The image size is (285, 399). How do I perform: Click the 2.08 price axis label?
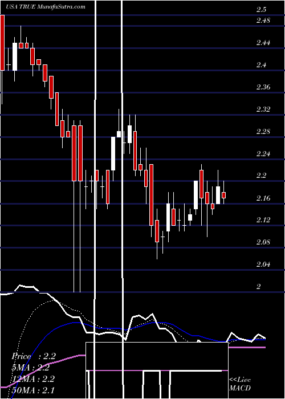(x=263, y=242)
